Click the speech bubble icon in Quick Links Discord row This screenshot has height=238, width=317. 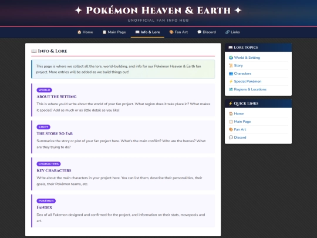click(231, 137)
